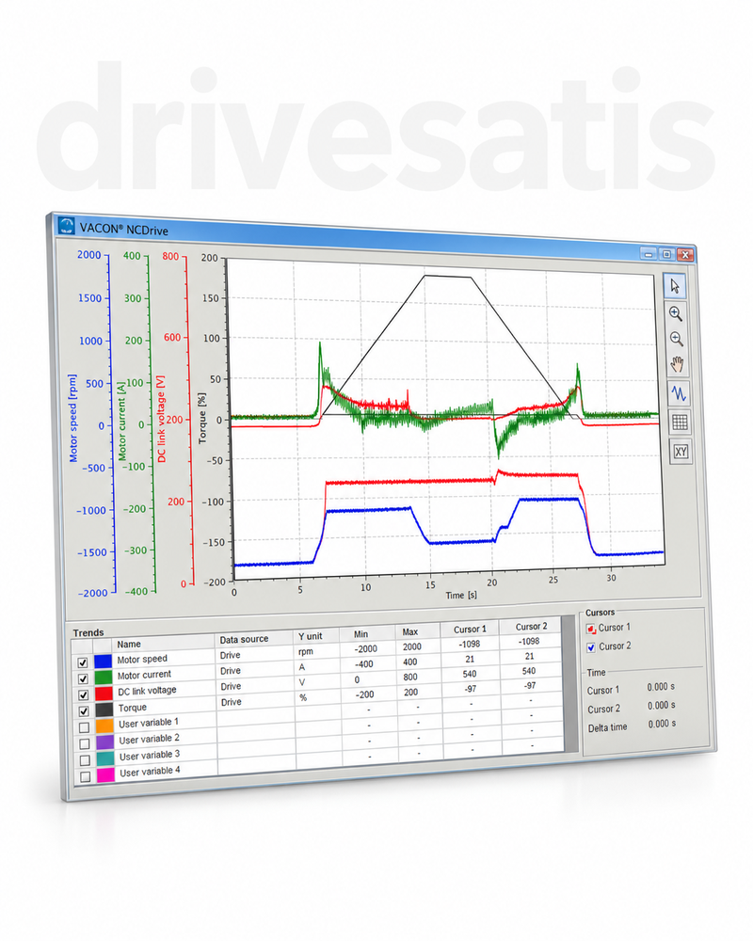Enable the User variable 1 checkbox
This screenshot has width=753, height=941.
tap(84, 727)
